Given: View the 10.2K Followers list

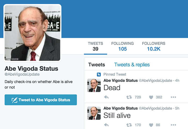Looking at the screenshot, I should [154, 46].
